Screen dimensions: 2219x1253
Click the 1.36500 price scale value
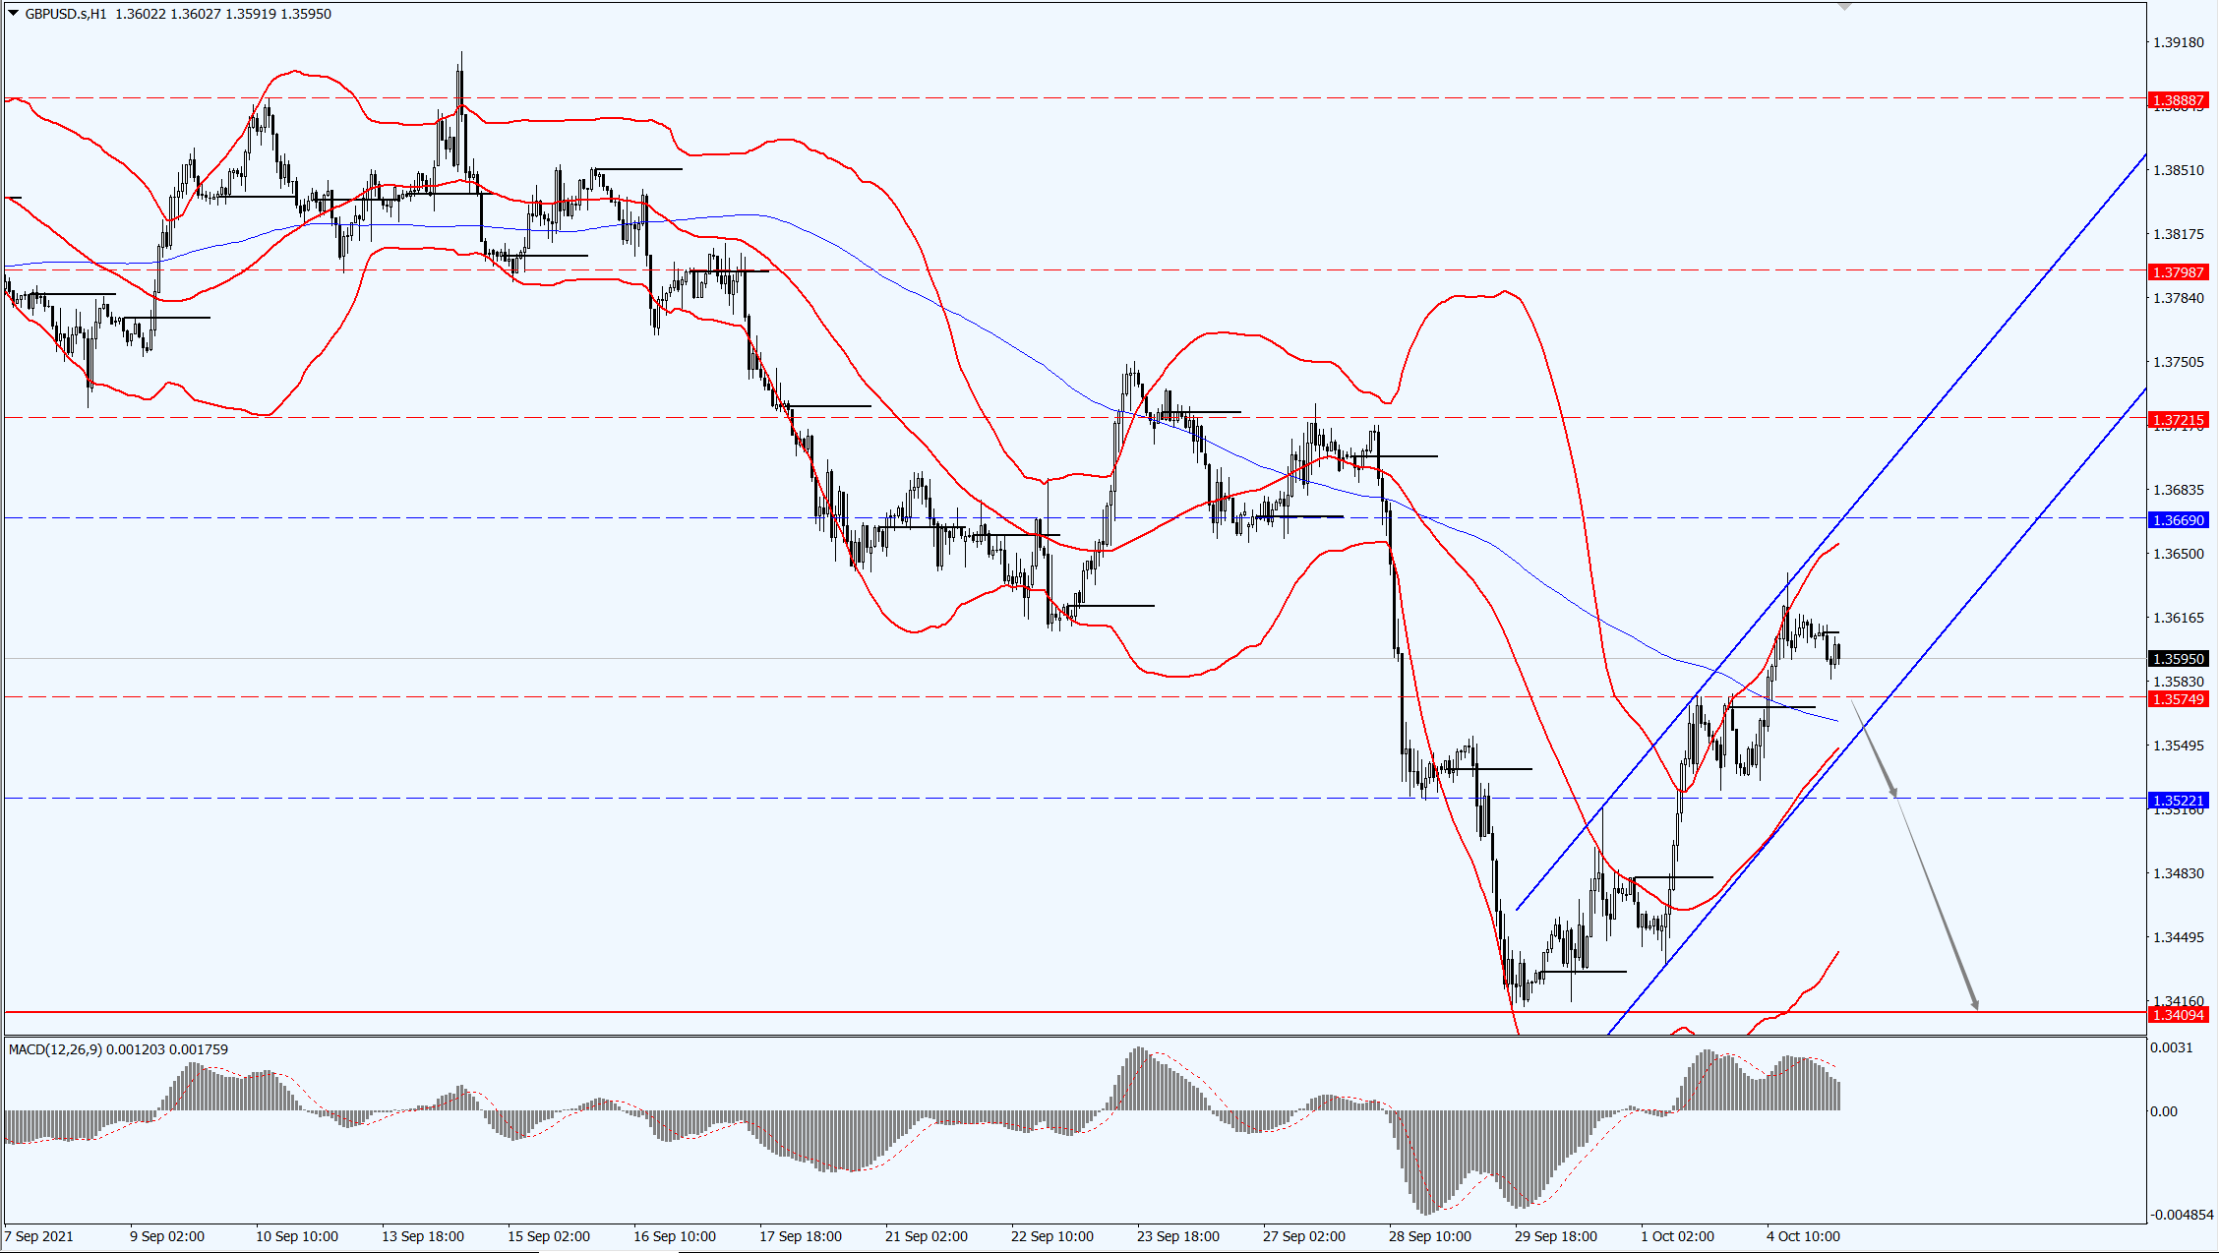[2179, 554]
